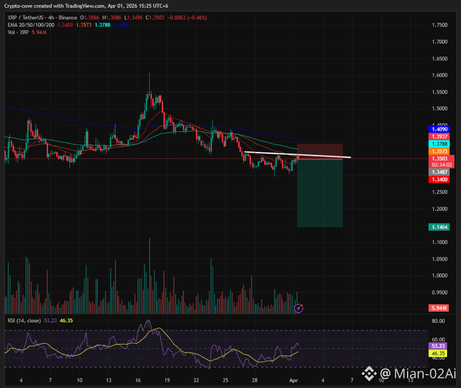Screen dimensions: 461x388
Task: Click the 1.7500 price scale value
Action: (x=439, y=25)
